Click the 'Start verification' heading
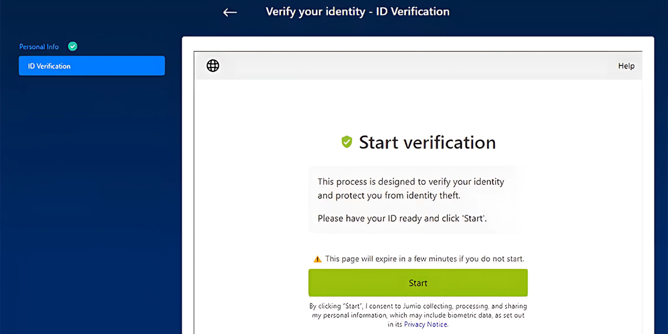Image resolution: width=668 pixels, height=334 pixels. tap(427, 143)
